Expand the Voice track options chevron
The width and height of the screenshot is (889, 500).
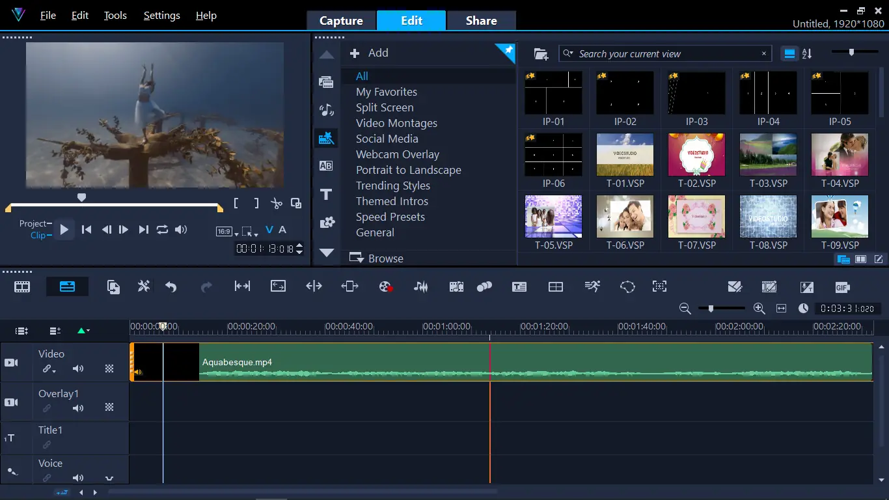pos(109,479)
